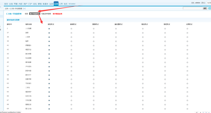Select 精选样式 radio for forum ID 57
Image resolution: width=211 pixels, height=113 pixels.
[143, 67]
